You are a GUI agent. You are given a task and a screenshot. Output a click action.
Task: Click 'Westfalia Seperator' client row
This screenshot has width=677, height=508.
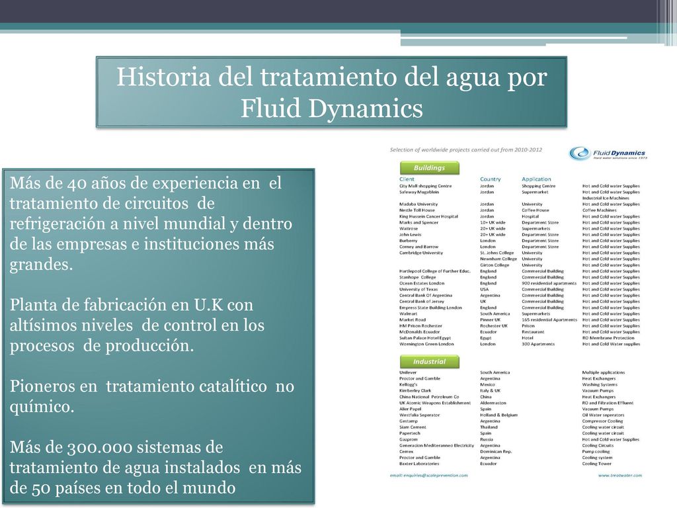[x=419, y=415]
